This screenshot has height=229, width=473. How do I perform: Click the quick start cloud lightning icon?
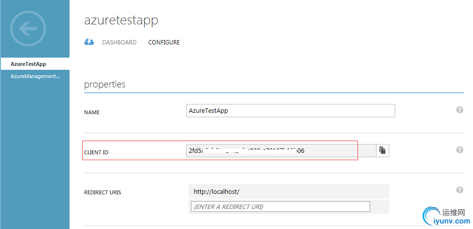(89, 42)
